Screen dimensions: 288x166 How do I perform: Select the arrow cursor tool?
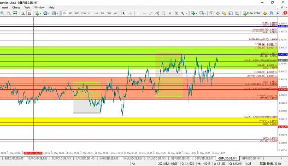[123, 13]
